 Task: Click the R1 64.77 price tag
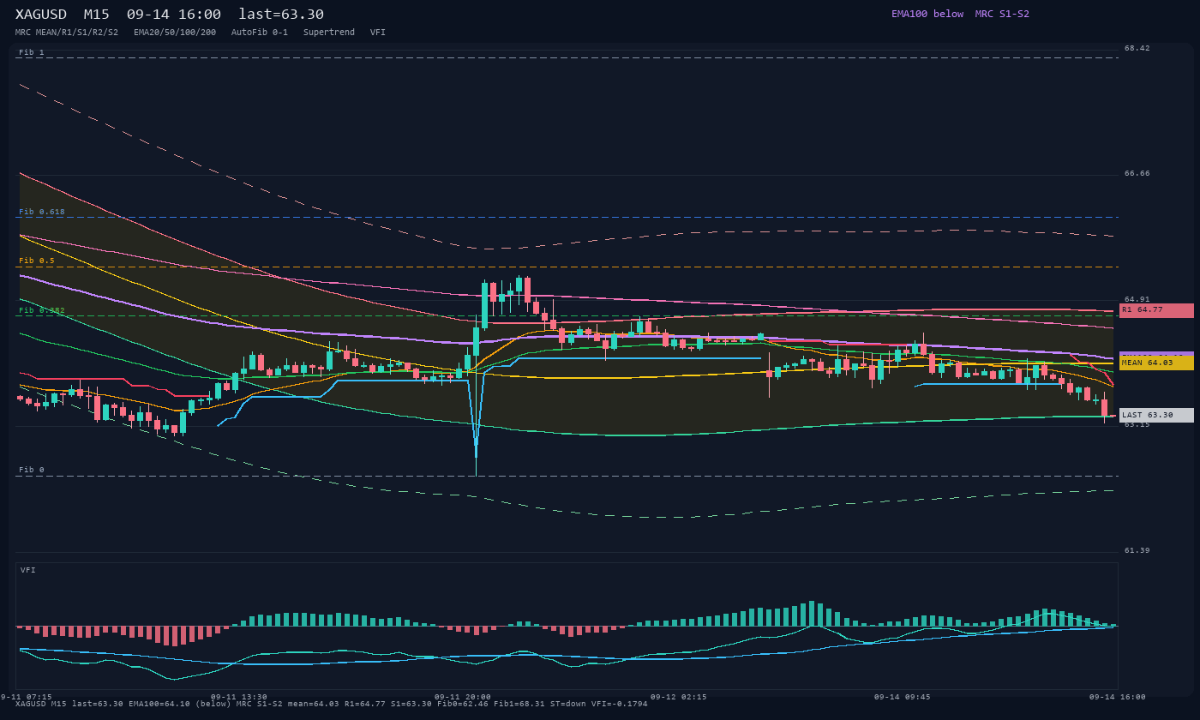pyautogui.click(x=1156, y=310)
